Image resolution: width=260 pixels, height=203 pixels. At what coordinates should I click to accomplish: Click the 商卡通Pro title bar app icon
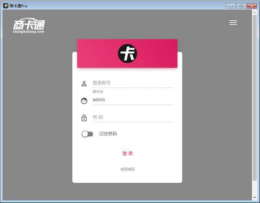coord(6,6)
